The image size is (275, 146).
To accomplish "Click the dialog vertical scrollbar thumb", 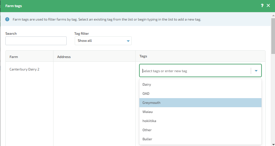I will (x=273, y=35).
